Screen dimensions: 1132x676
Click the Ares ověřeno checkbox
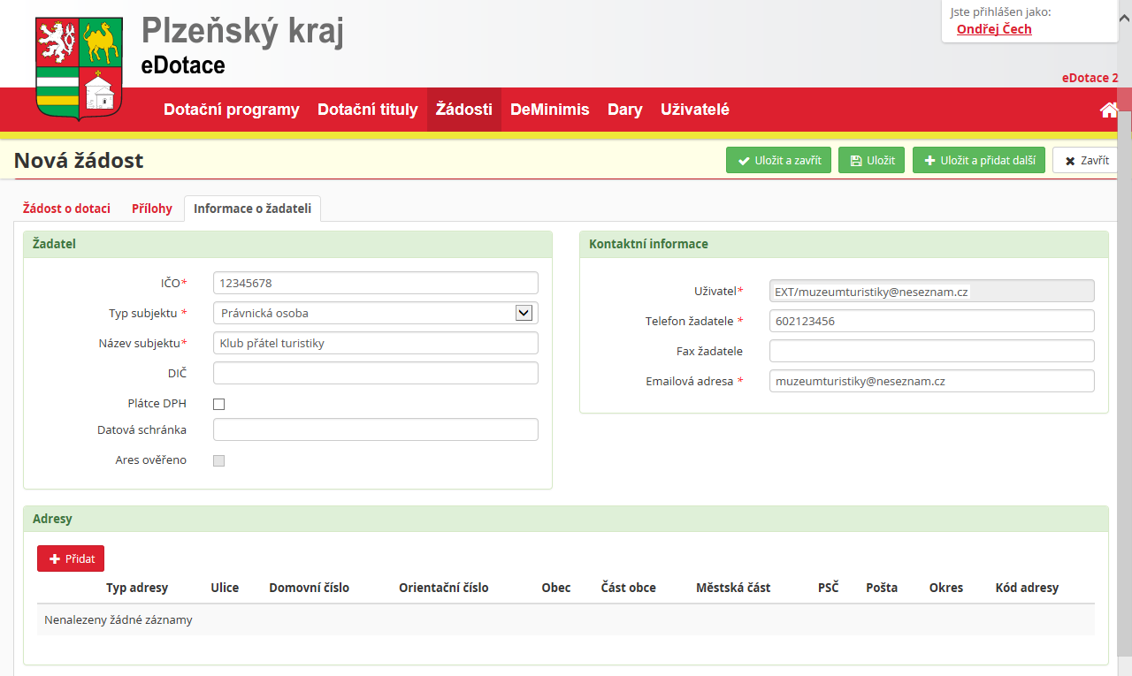pyautogui.click(x=219, y=460)
